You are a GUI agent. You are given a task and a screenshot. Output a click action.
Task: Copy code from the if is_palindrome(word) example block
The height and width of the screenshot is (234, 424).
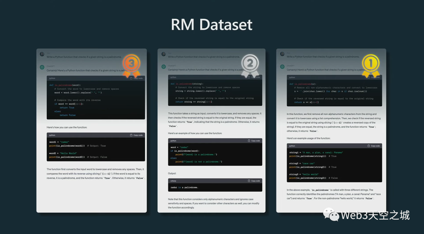(254, 141)
